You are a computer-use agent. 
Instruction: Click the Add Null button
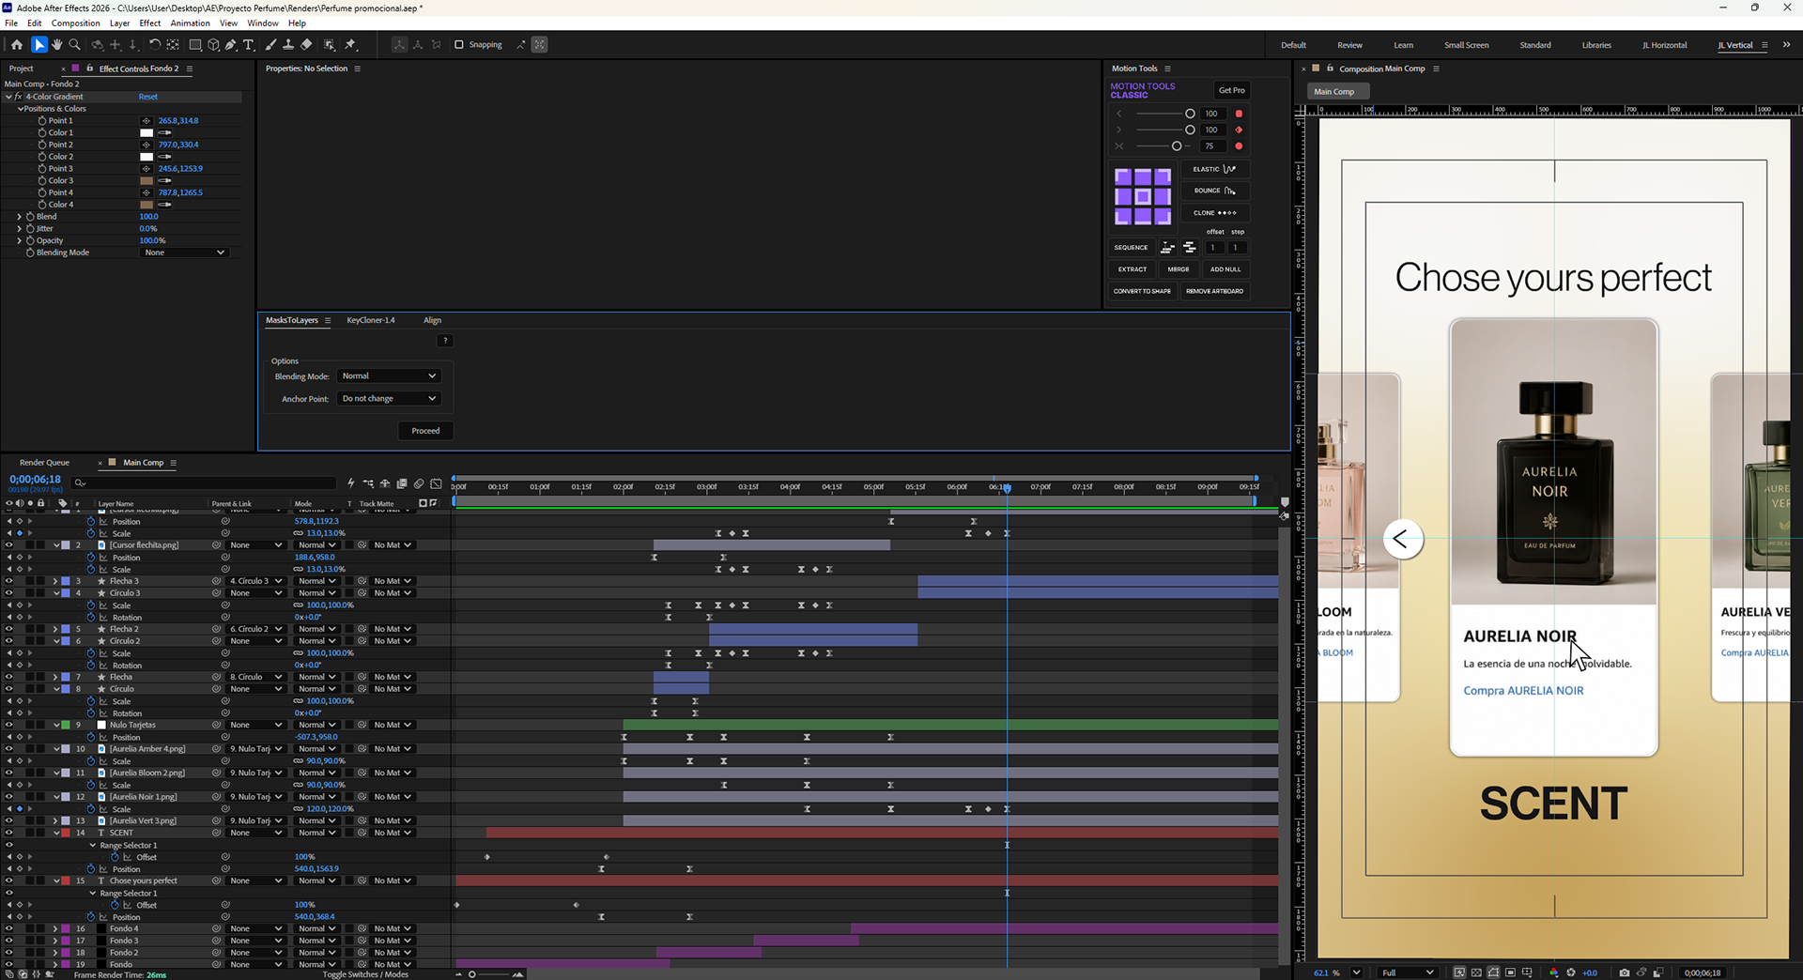(1225, 269)
